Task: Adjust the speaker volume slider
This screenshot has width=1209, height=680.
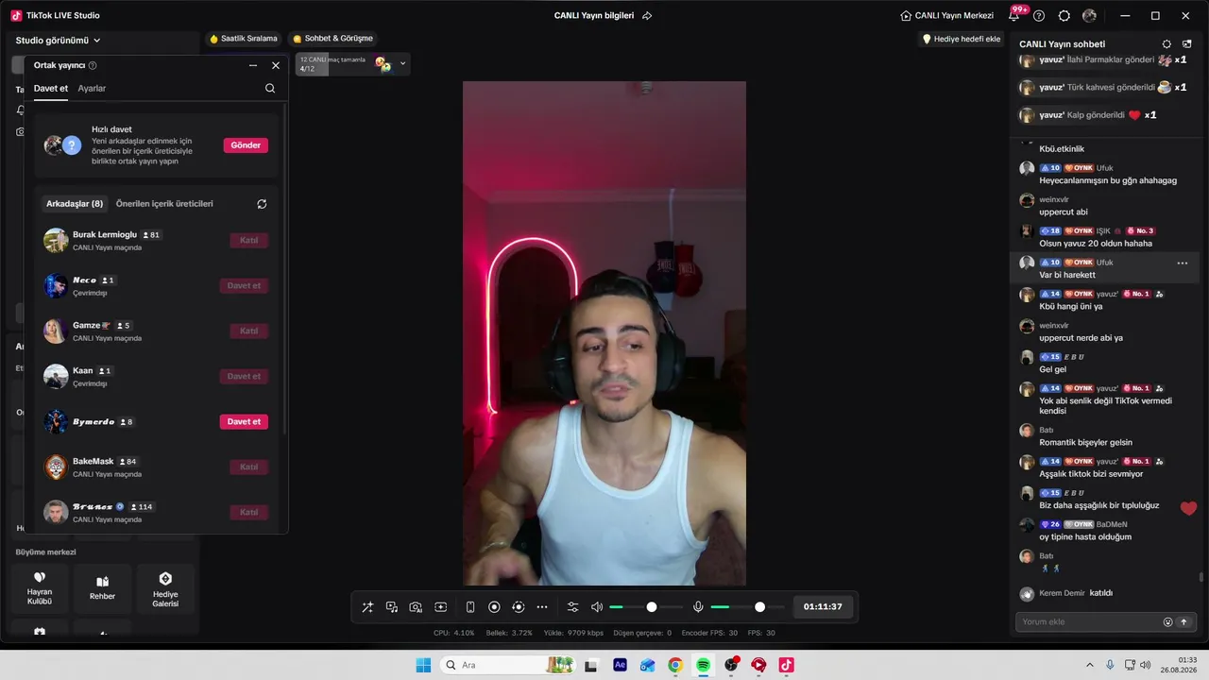Action: coord(645,607)
